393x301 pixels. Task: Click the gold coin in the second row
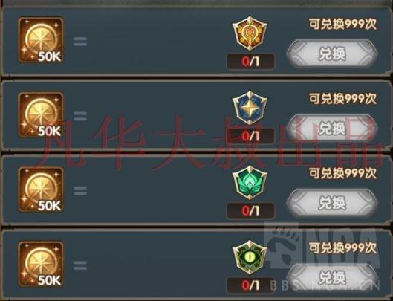click(41, 114)
